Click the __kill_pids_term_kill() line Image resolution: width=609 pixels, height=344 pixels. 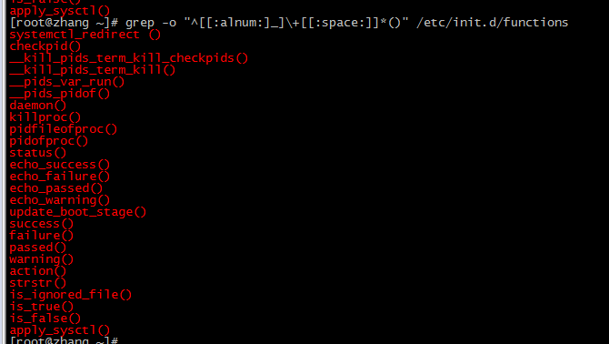(93, 70)
